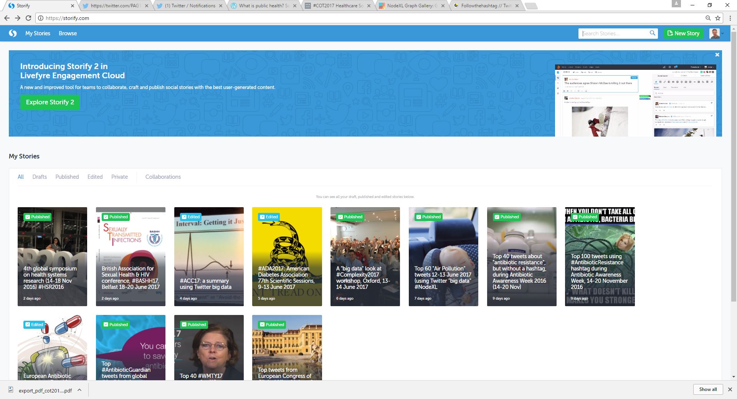Click the browser back arrow
The width and height of the screenshot is (737, 399).
coord(7,18)
